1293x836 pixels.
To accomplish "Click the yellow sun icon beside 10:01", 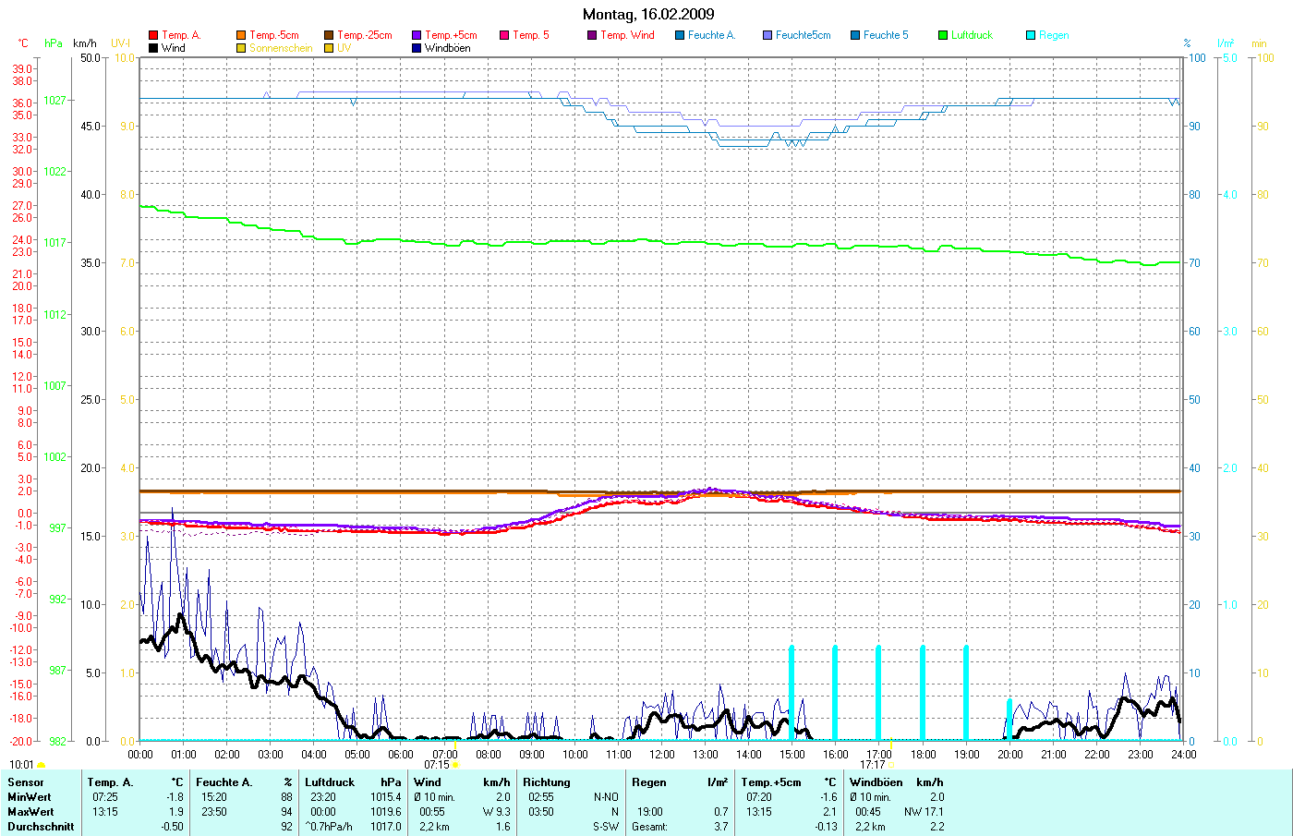I will pyautogui.click(x=41, y=765).
